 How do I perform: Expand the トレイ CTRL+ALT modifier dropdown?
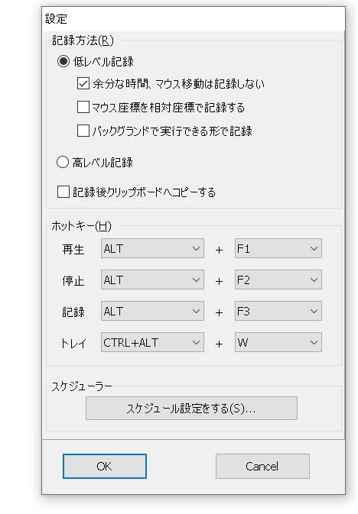pyautogui.click(x=152, y=342)
